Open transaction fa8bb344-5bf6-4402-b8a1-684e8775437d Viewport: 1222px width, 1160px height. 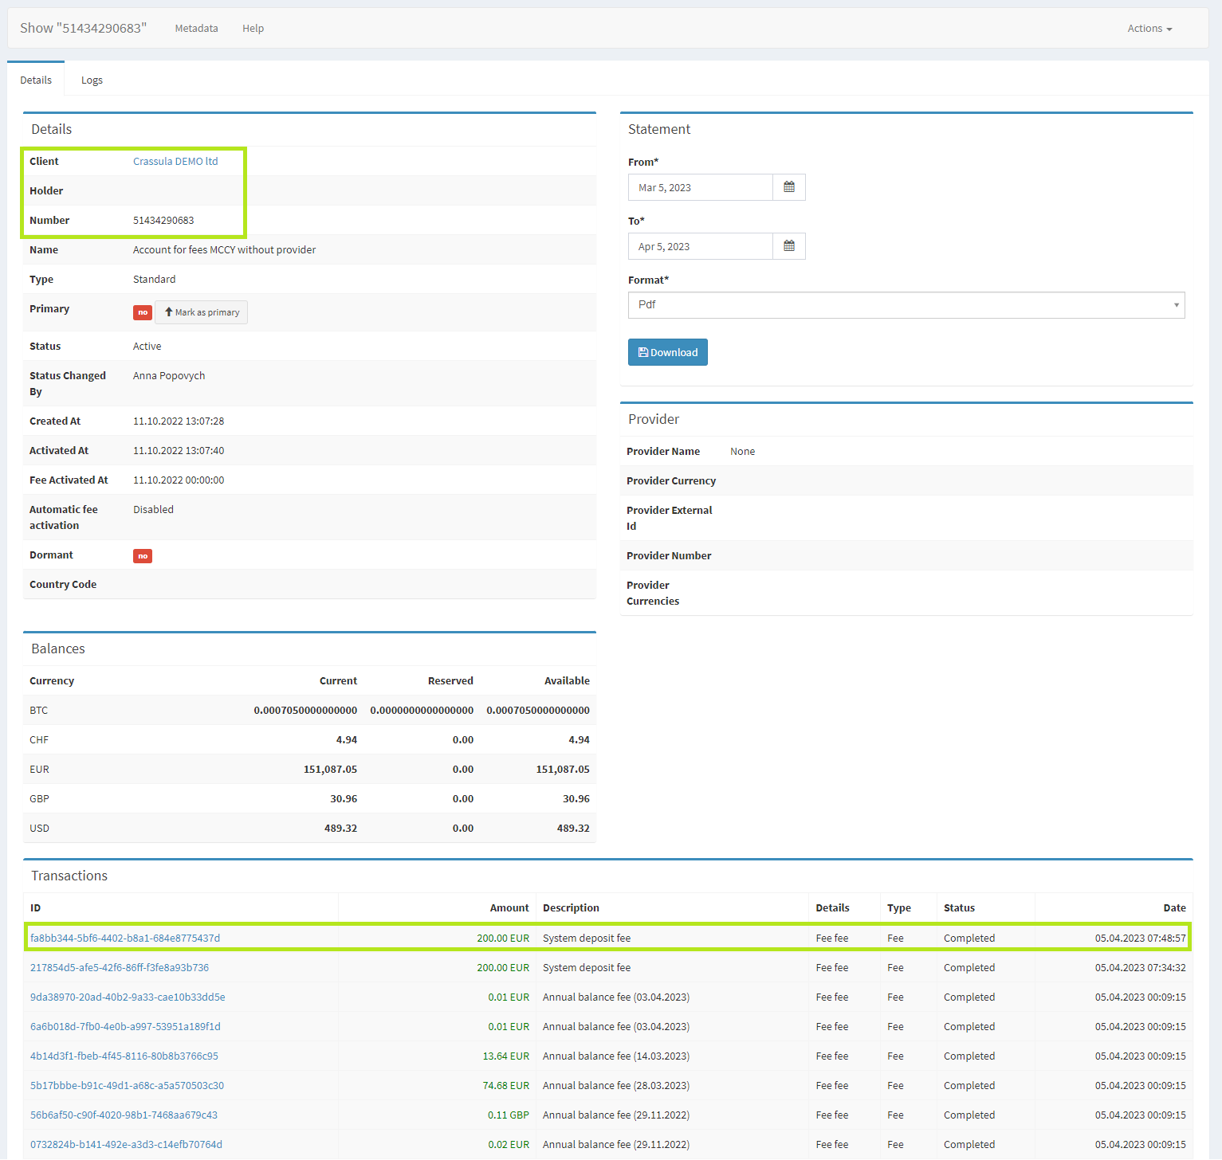[125, 939]
